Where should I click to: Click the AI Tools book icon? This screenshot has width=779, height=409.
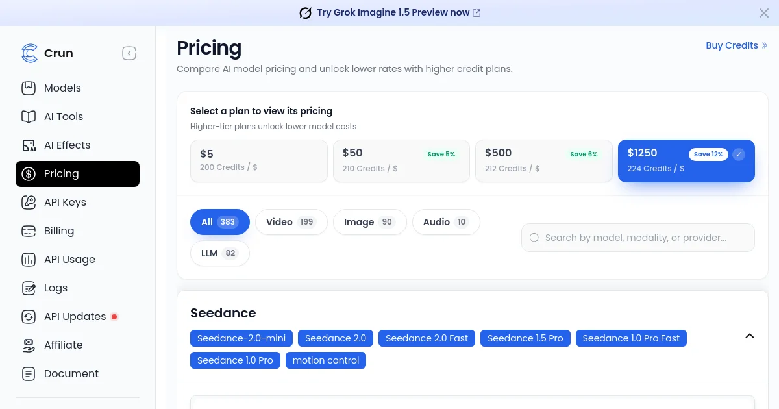click(29, 116)
